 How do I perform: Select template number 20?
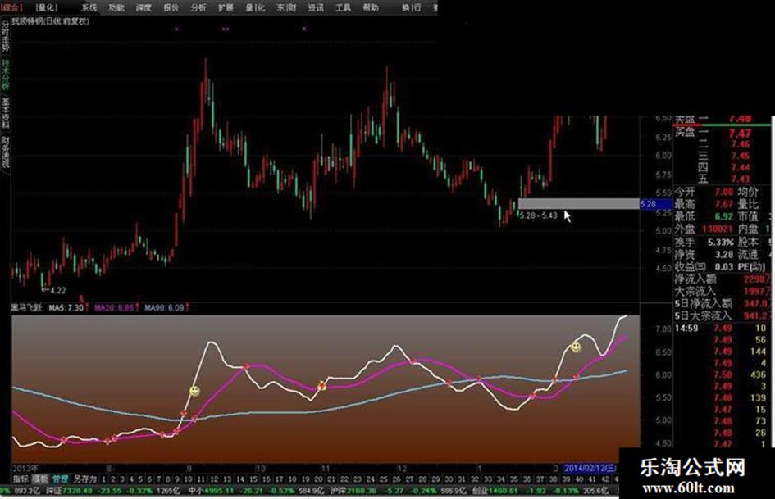(318, 479)
